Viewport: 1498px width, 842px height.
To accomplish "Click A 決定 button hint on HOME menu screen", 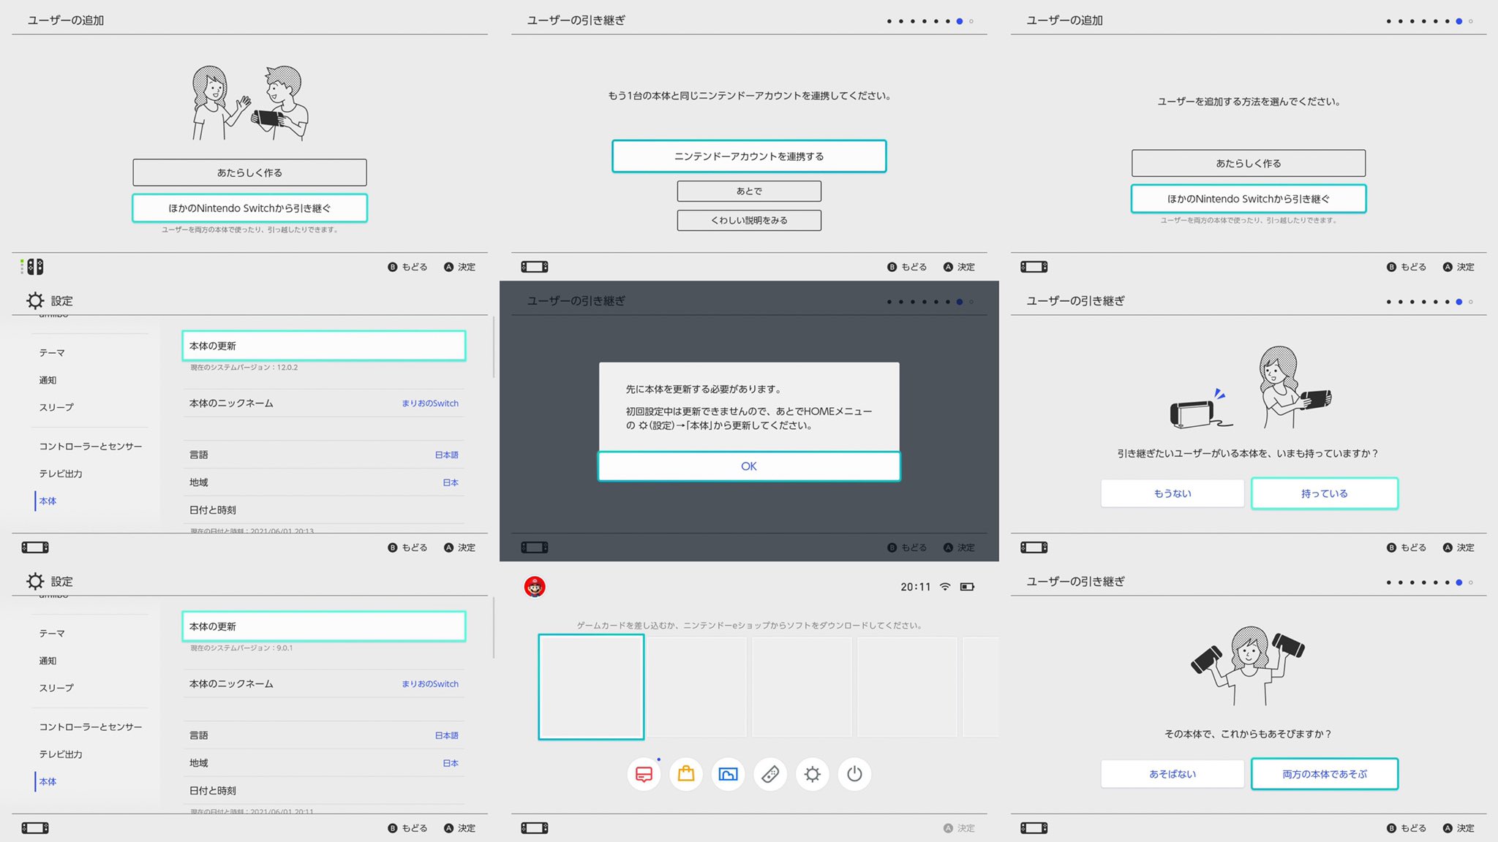I will (959, 828).
